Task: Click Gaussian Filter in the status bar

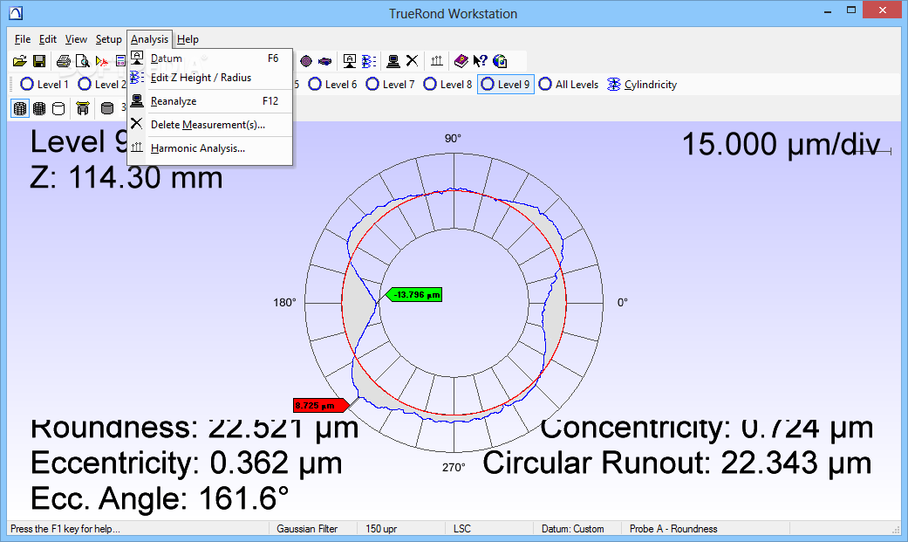Action: (x=307, y=529)
